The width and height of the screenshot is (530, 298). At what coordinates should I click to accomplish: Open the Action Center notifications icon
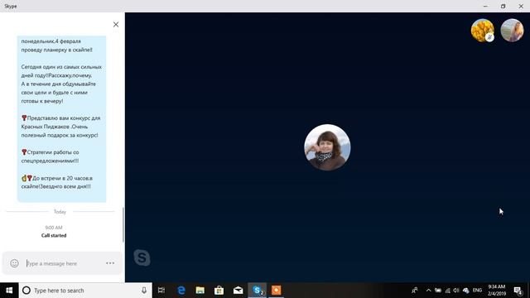coord(518,291)
